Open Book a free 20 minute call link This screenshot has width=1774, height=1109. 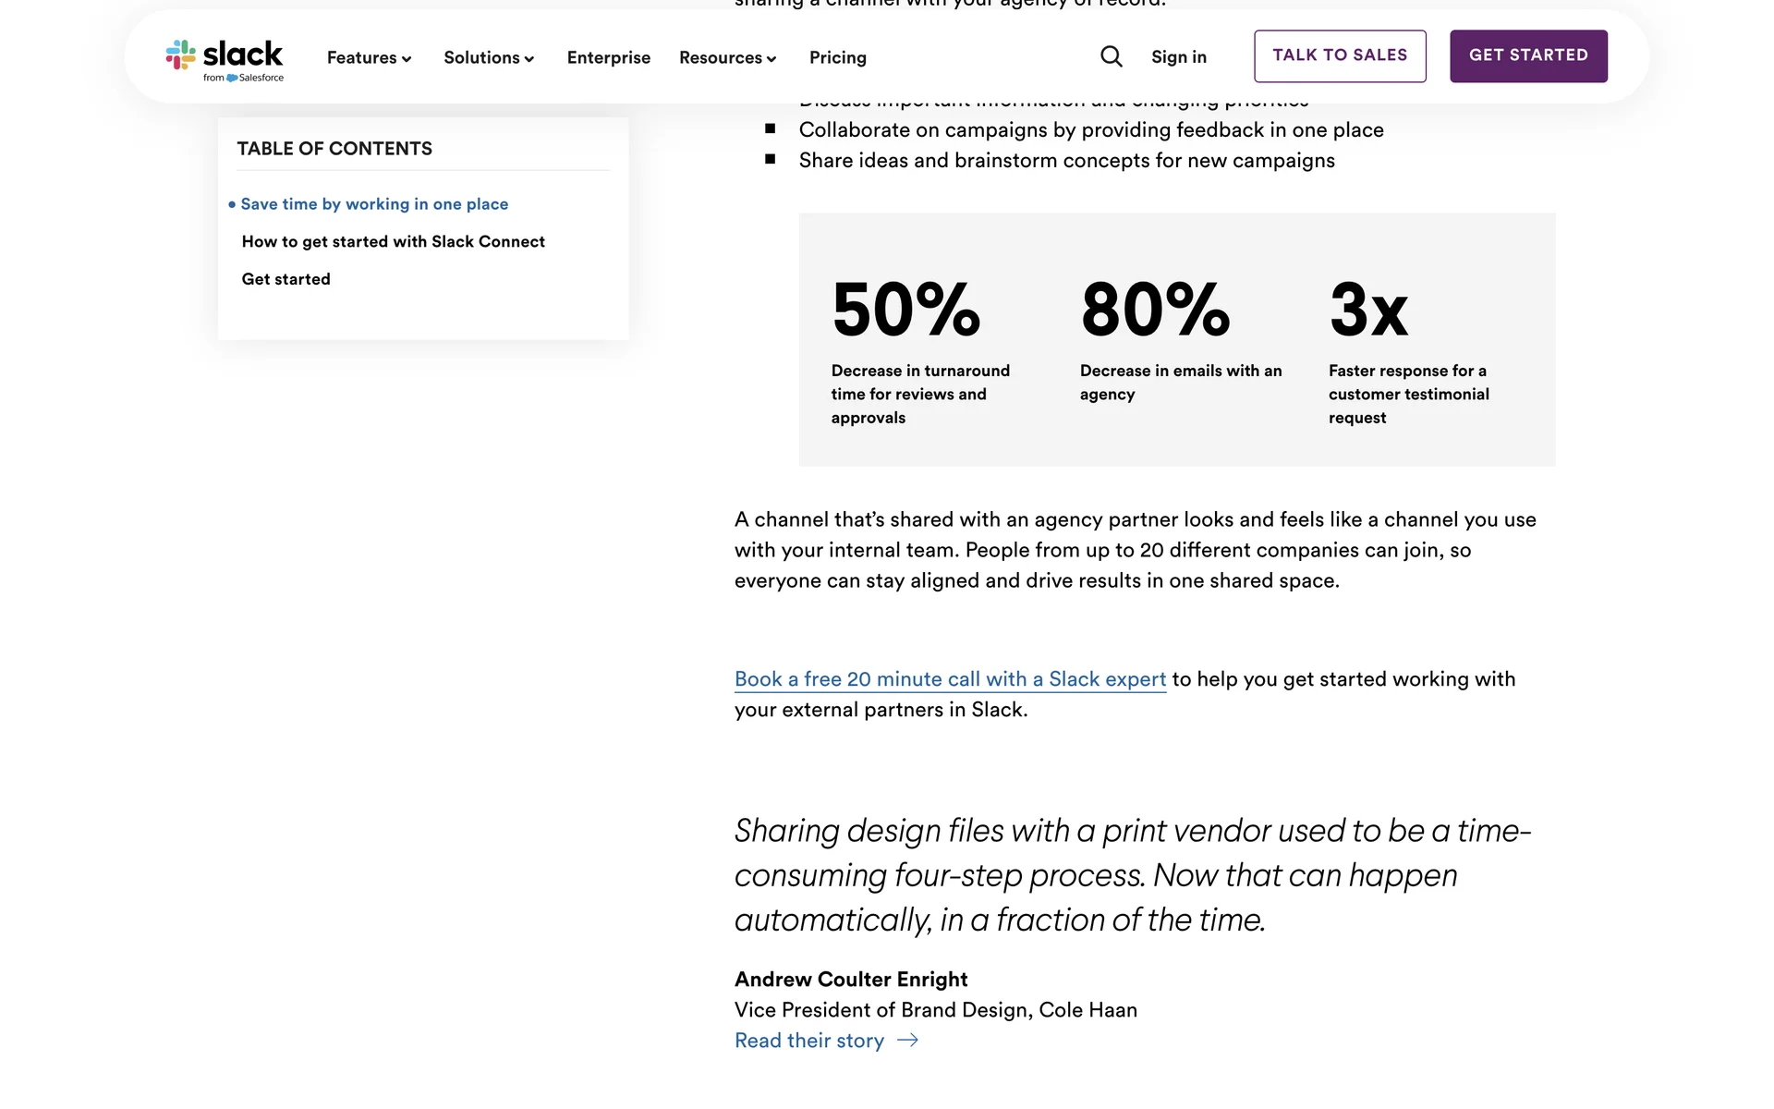(950, 679)
